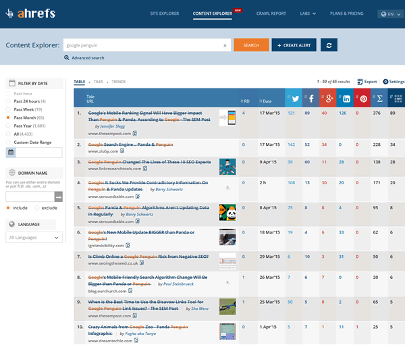This screenshot has height=345, width=405.
Task: Switch to Tiles view
Action: click(98, 82)
